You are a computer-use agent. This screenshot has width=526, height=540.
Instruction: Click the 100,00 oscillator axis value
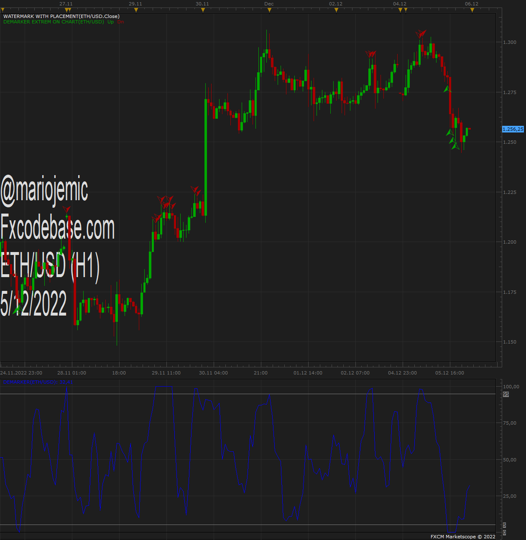tap(511, 387)
